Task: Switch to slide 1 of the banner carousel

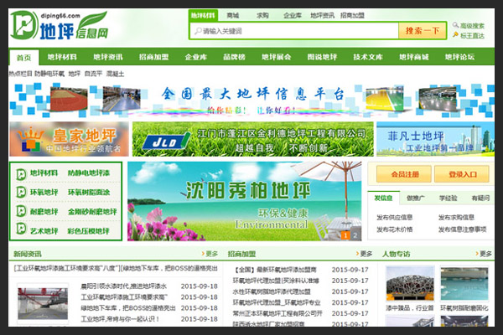Action: click(x=345, y=235)
